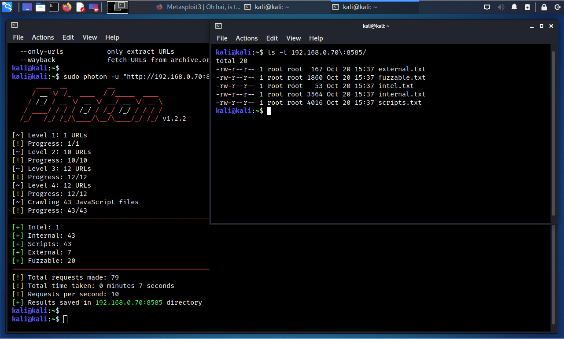
Task: Click the log out icon
Action: [x=556, y=7]
